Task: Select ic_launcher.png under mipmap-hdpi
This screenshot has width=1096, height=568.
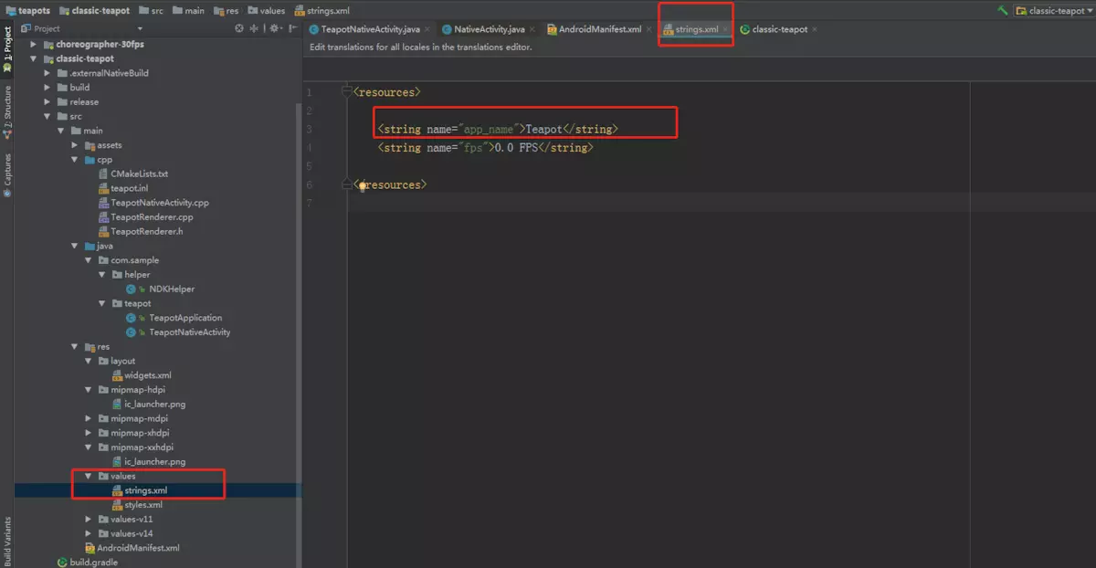Action: pyautogui.click(x=149, y=404)
